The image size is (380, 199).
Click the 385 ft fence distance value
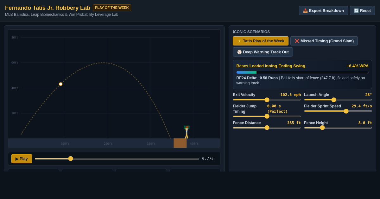294,123
